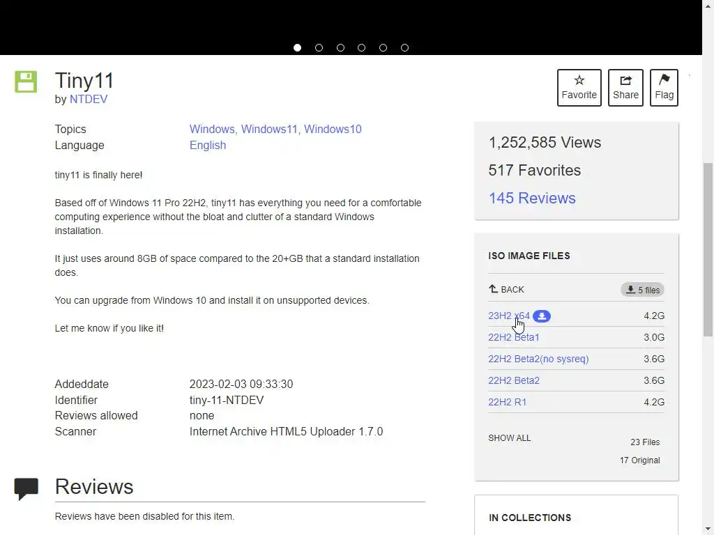Image resolution: width=714 pixels, height=535 pixels.
Task: Download all 5 files
Action: point(642,290)
